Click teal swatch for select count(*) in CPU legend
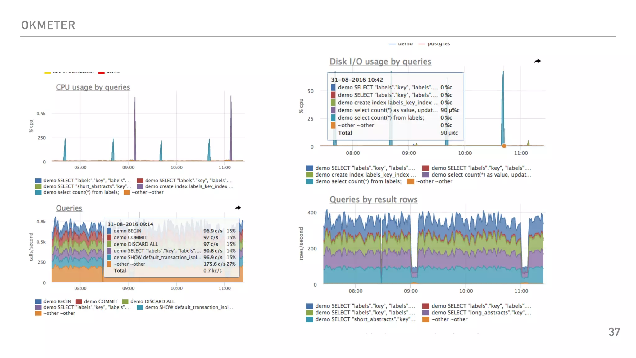This screenshot has height=358, width=636. pos(38,192)
